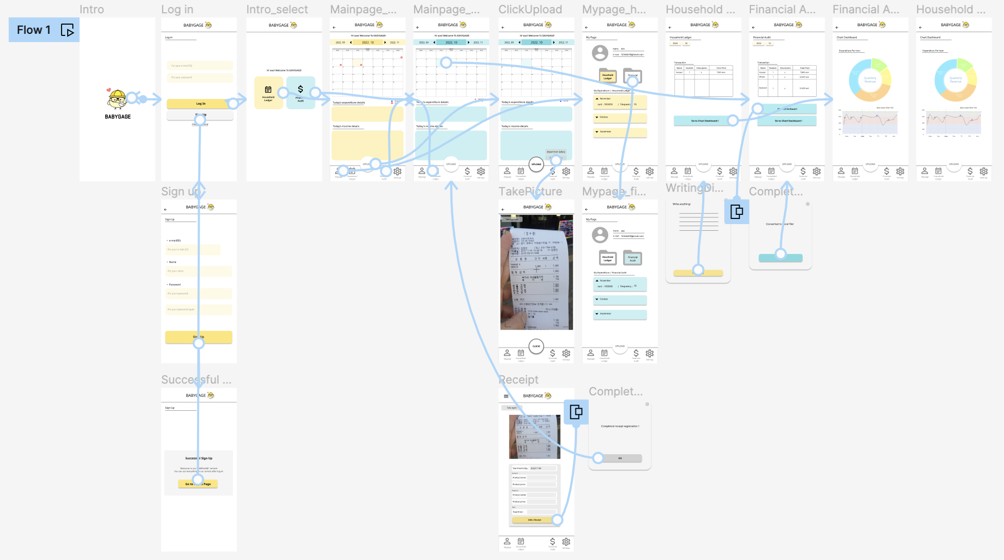Click dollar icon in TakePicture bottom bar
Viewport: 1004px width, 560px height.
click(552, 353)
